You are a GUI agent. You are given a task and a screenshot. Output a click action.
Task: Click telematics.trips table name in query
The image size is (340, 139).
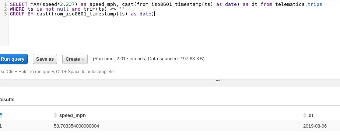(299, 4)
